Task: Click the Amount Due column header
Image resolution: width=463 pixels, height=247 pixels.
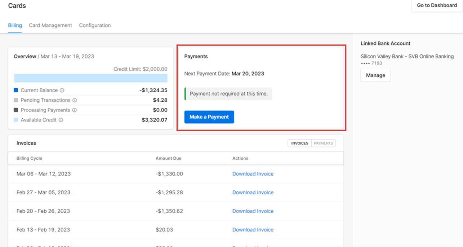Action: [168, 158]
